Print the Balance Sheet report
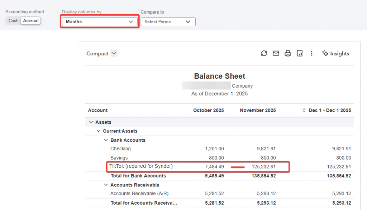 pyautogui.click(x=287, y=53)
